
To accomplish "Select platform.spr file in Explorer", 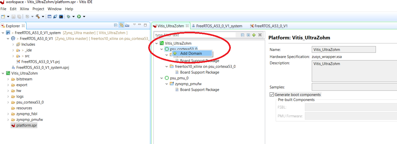I will (x=27, y=125).
